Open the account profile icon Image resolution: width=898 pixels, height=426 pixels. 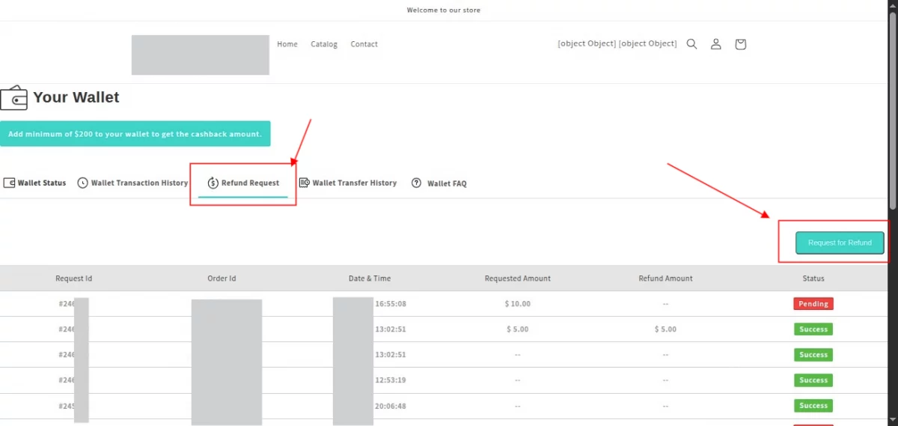716,44
